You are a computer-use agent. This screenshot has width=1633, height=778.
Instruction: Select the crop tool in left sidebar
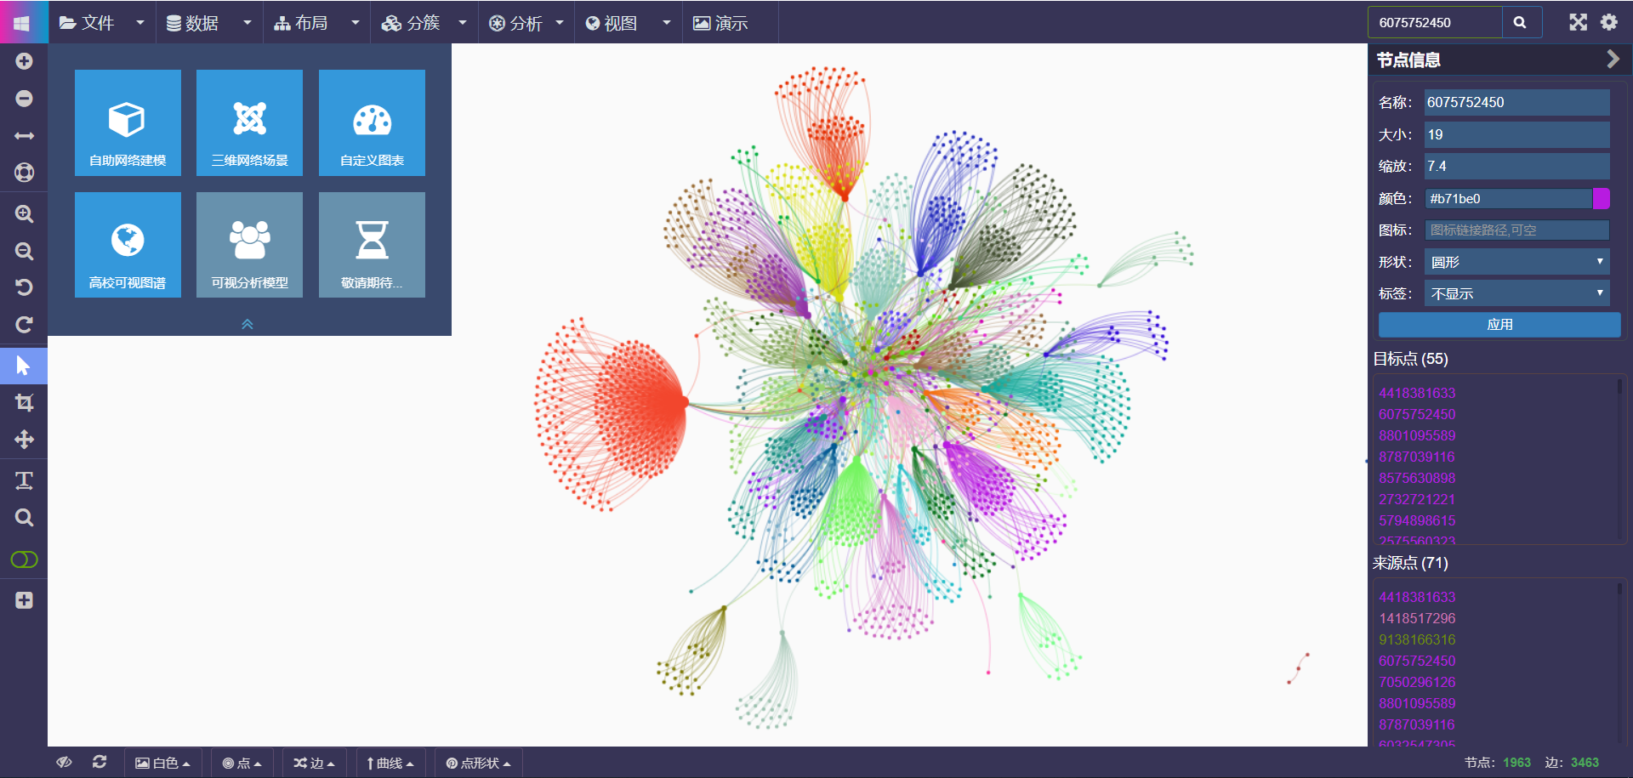[x=24, y=402]
